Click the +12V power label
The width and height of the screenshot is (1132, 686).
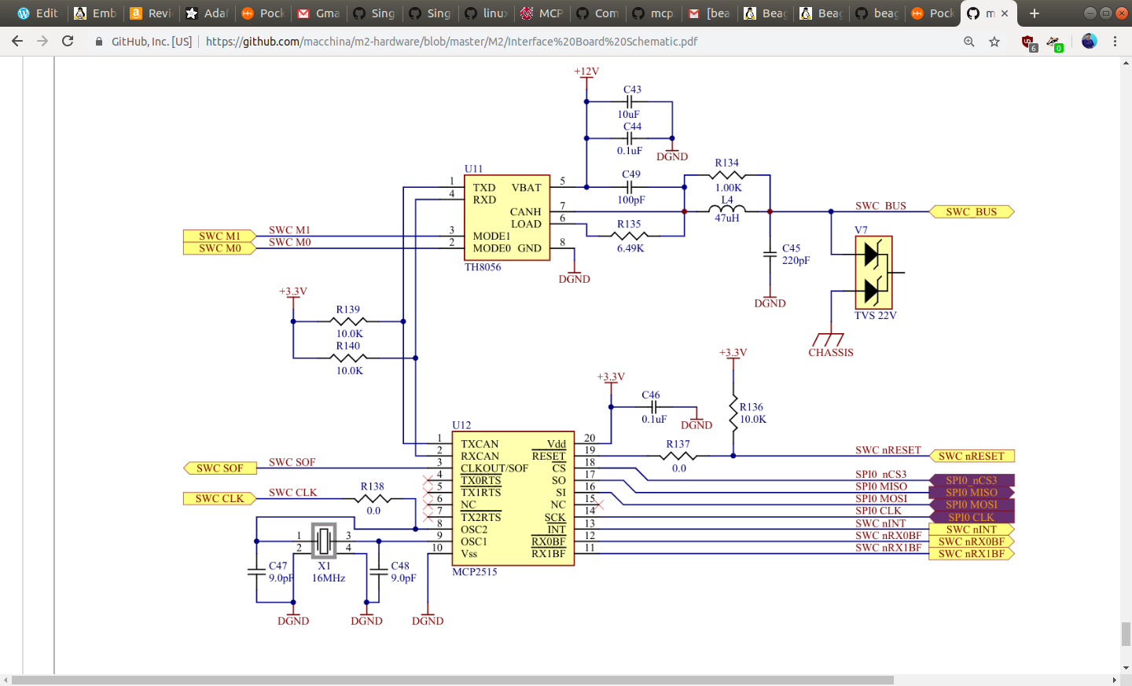click(x=586, y=72)
